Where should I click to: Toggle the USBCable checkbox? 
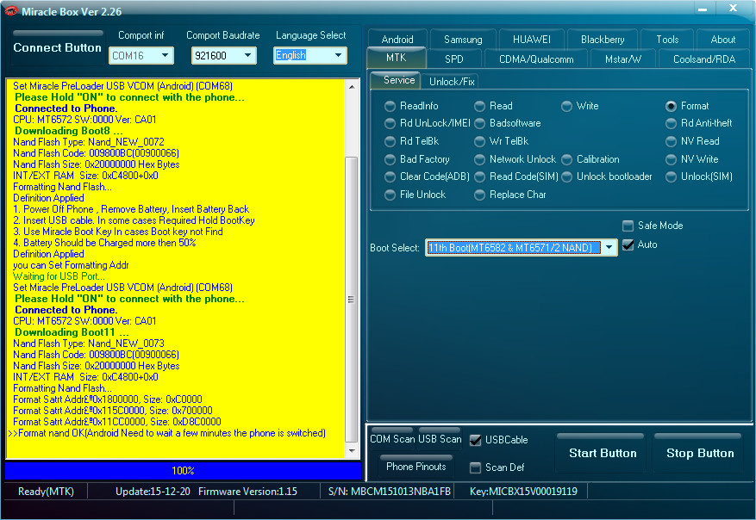(x=475, y=440)
